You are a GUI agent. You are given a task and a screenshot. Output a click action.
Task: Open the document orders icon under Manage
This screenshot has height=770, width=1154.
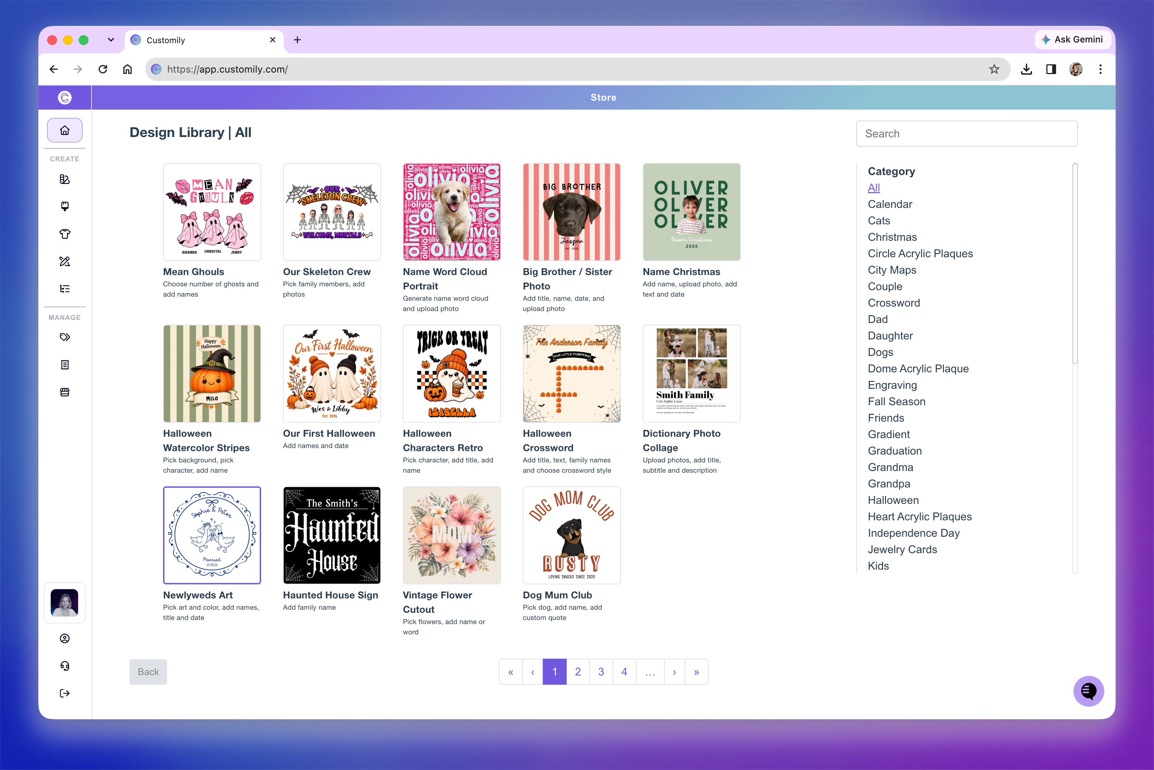[x=64, y=365]
